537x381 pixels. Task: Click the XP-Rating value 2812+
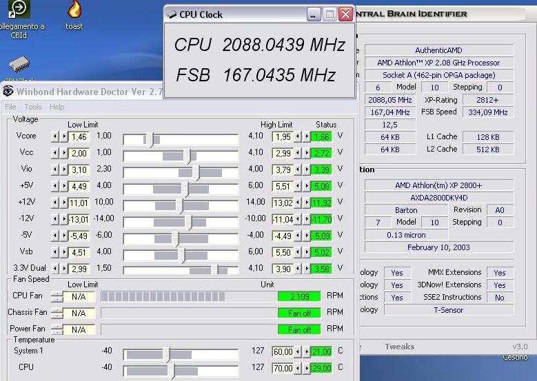pos(487,100)
